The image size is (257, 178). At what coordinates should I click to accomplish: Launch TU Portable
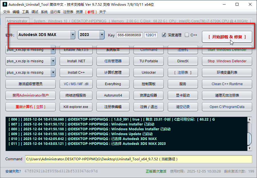149,61
